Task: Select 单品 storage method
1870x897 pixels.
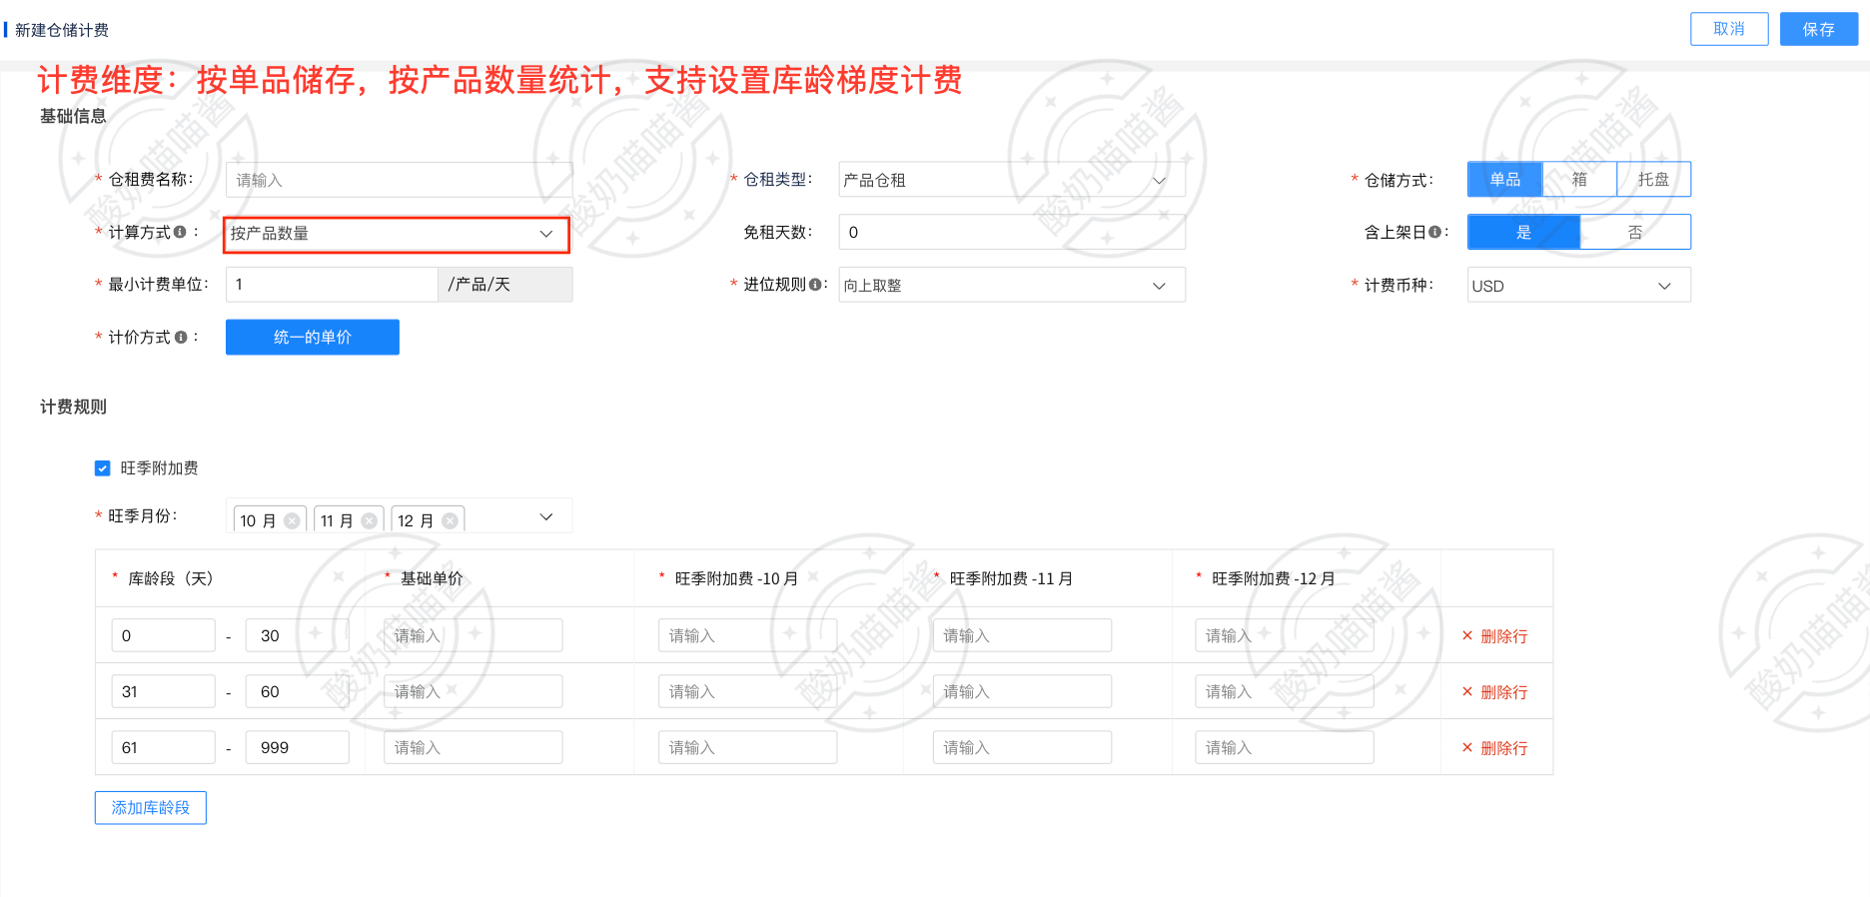Action: pyautogui.click(x=1504, y=179)
